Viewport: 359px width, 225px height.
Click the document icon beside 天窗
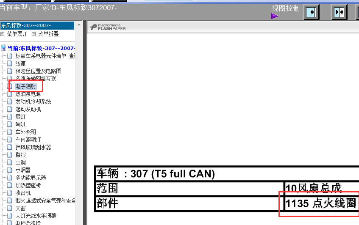pos(10,208)
